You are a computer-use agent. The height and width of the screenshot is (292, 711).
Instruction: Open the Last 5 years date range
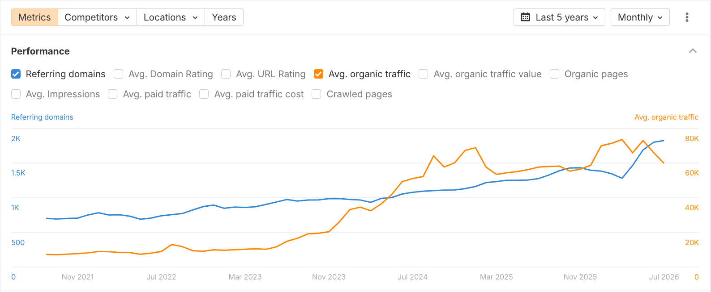(559, 17)
